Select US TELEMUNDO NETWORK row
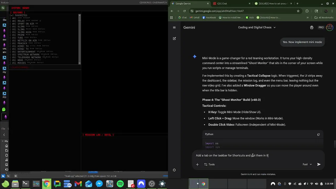The height and width of the screenshot is (189, 336). click(44, 57)
